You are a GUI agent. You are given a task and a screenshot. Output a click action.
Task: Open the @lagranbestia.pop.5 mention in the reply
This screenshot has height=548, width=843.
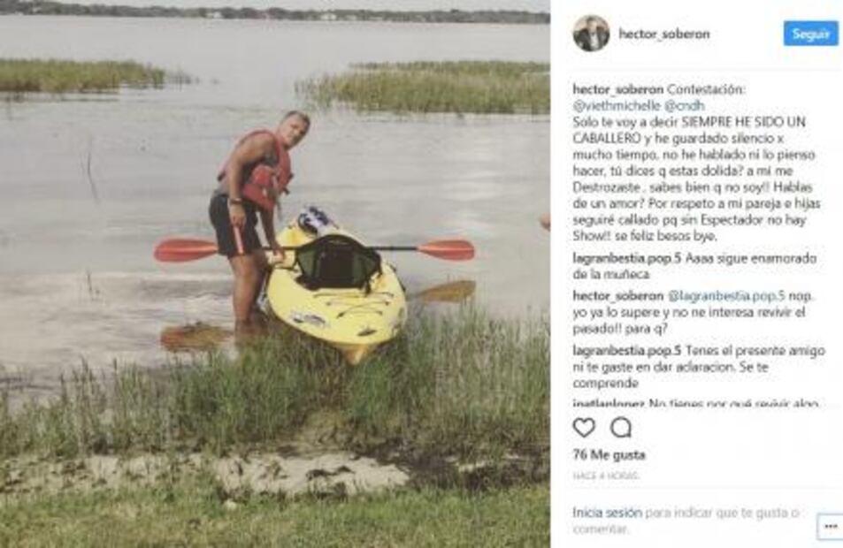coord(726,295)
